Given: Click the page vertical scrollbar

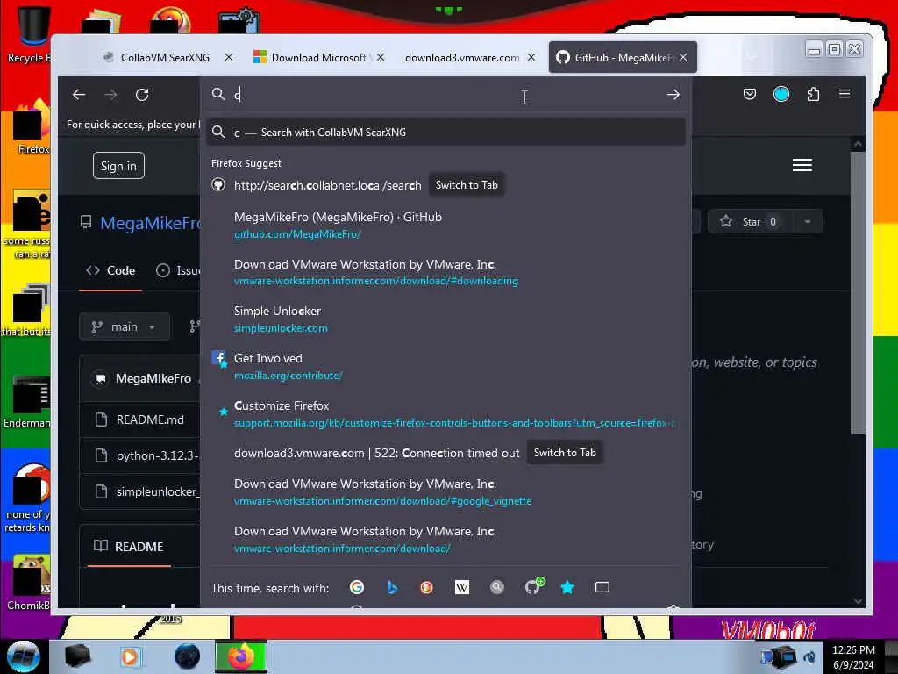Looking at the screenshot, I should [858, 292].
